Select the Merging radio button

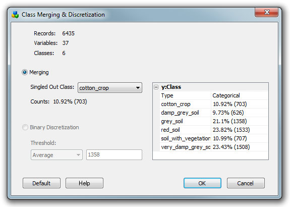click(x=25, y=72)
